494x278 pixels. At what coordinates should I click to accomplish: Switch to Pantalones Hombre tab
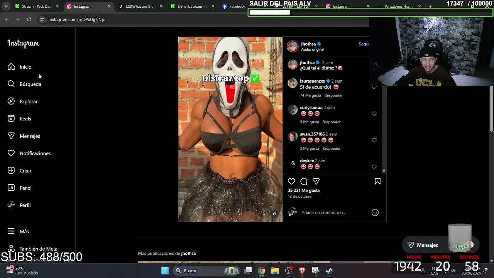tap(399, 6)
